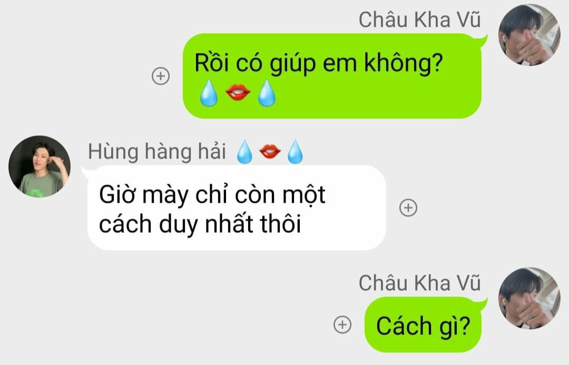Open Châu Kha Vũ's top profile avatar

click(529, 35)
